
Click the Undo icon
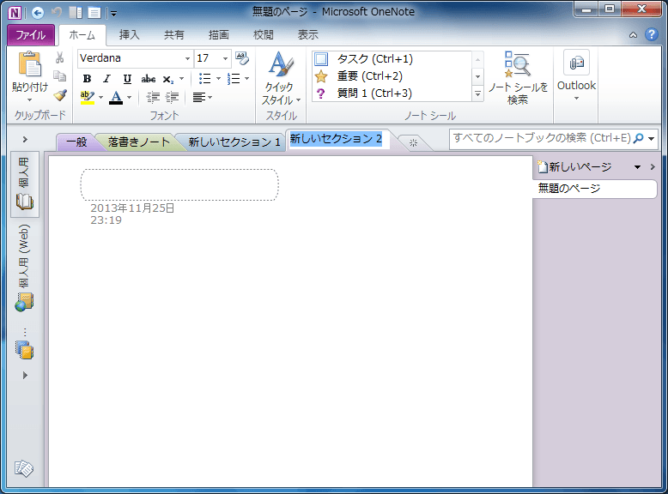(x=56, y=13)
